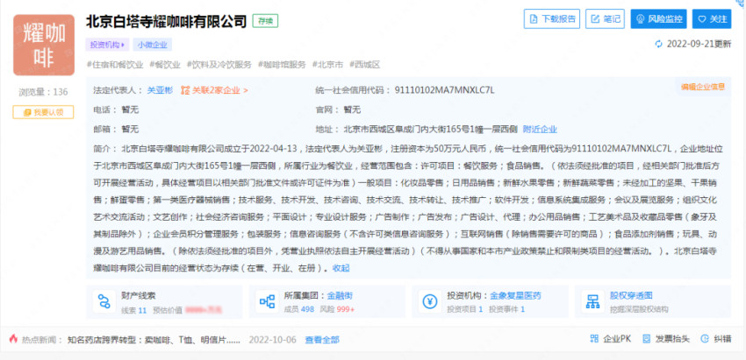Click the company title 北京白塔寺耀咖啡有限公司
The image size is (746, 360).
click(x=167, y=21)
